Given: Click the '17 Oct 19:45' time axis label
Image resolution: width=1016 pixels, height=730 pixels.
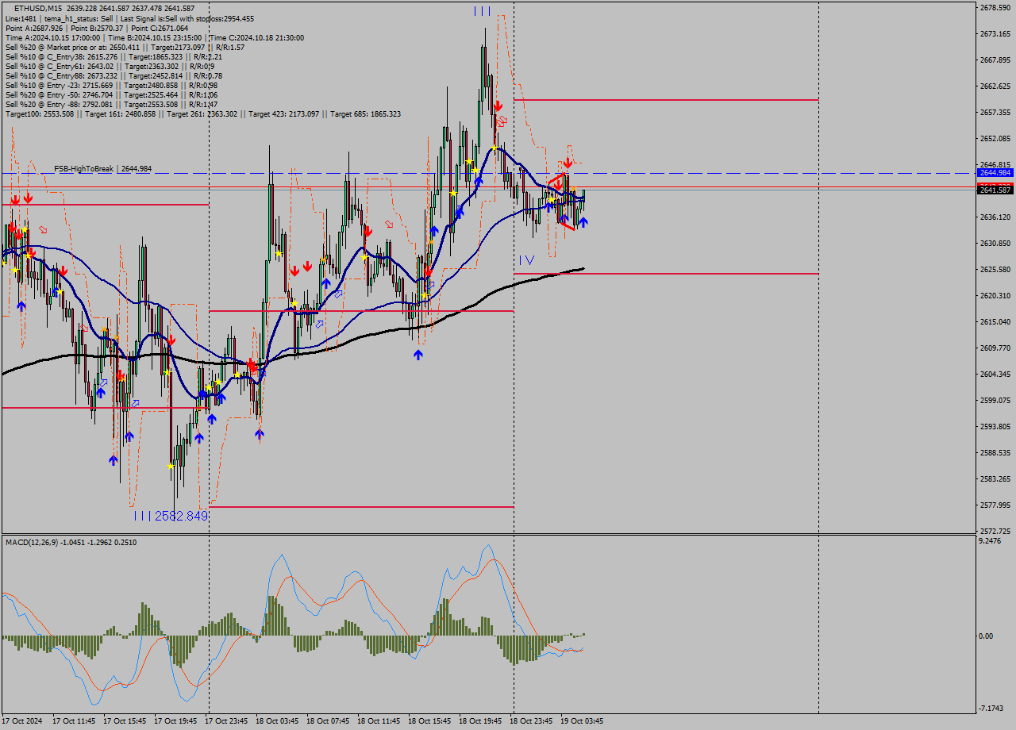Looking at the screenshot, I should [x=176, y=721].
